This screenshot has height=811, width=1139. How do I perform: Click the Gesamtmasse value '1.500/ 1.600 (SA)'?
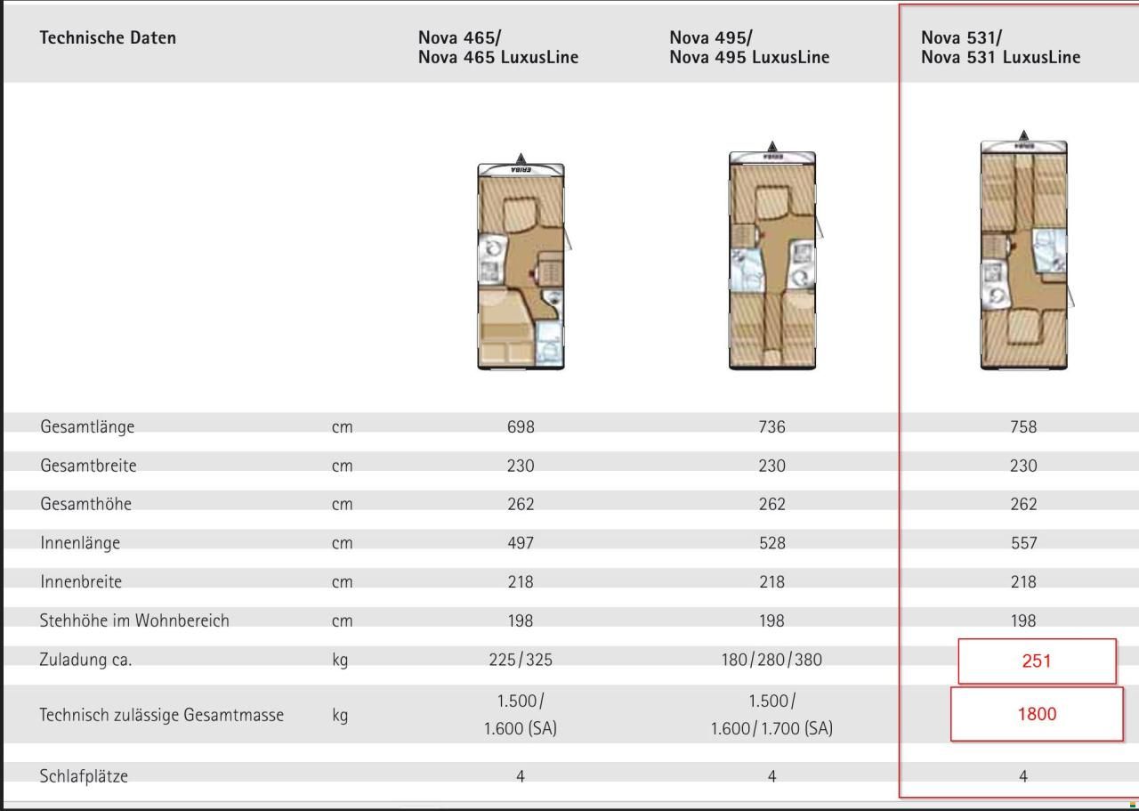point(521,715)
